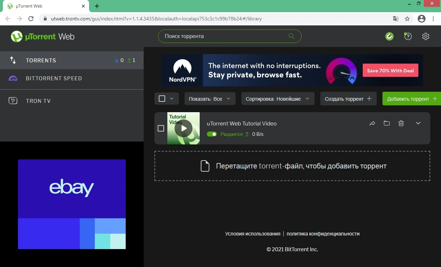Open the Показать: Все filter dropdown

210,99
